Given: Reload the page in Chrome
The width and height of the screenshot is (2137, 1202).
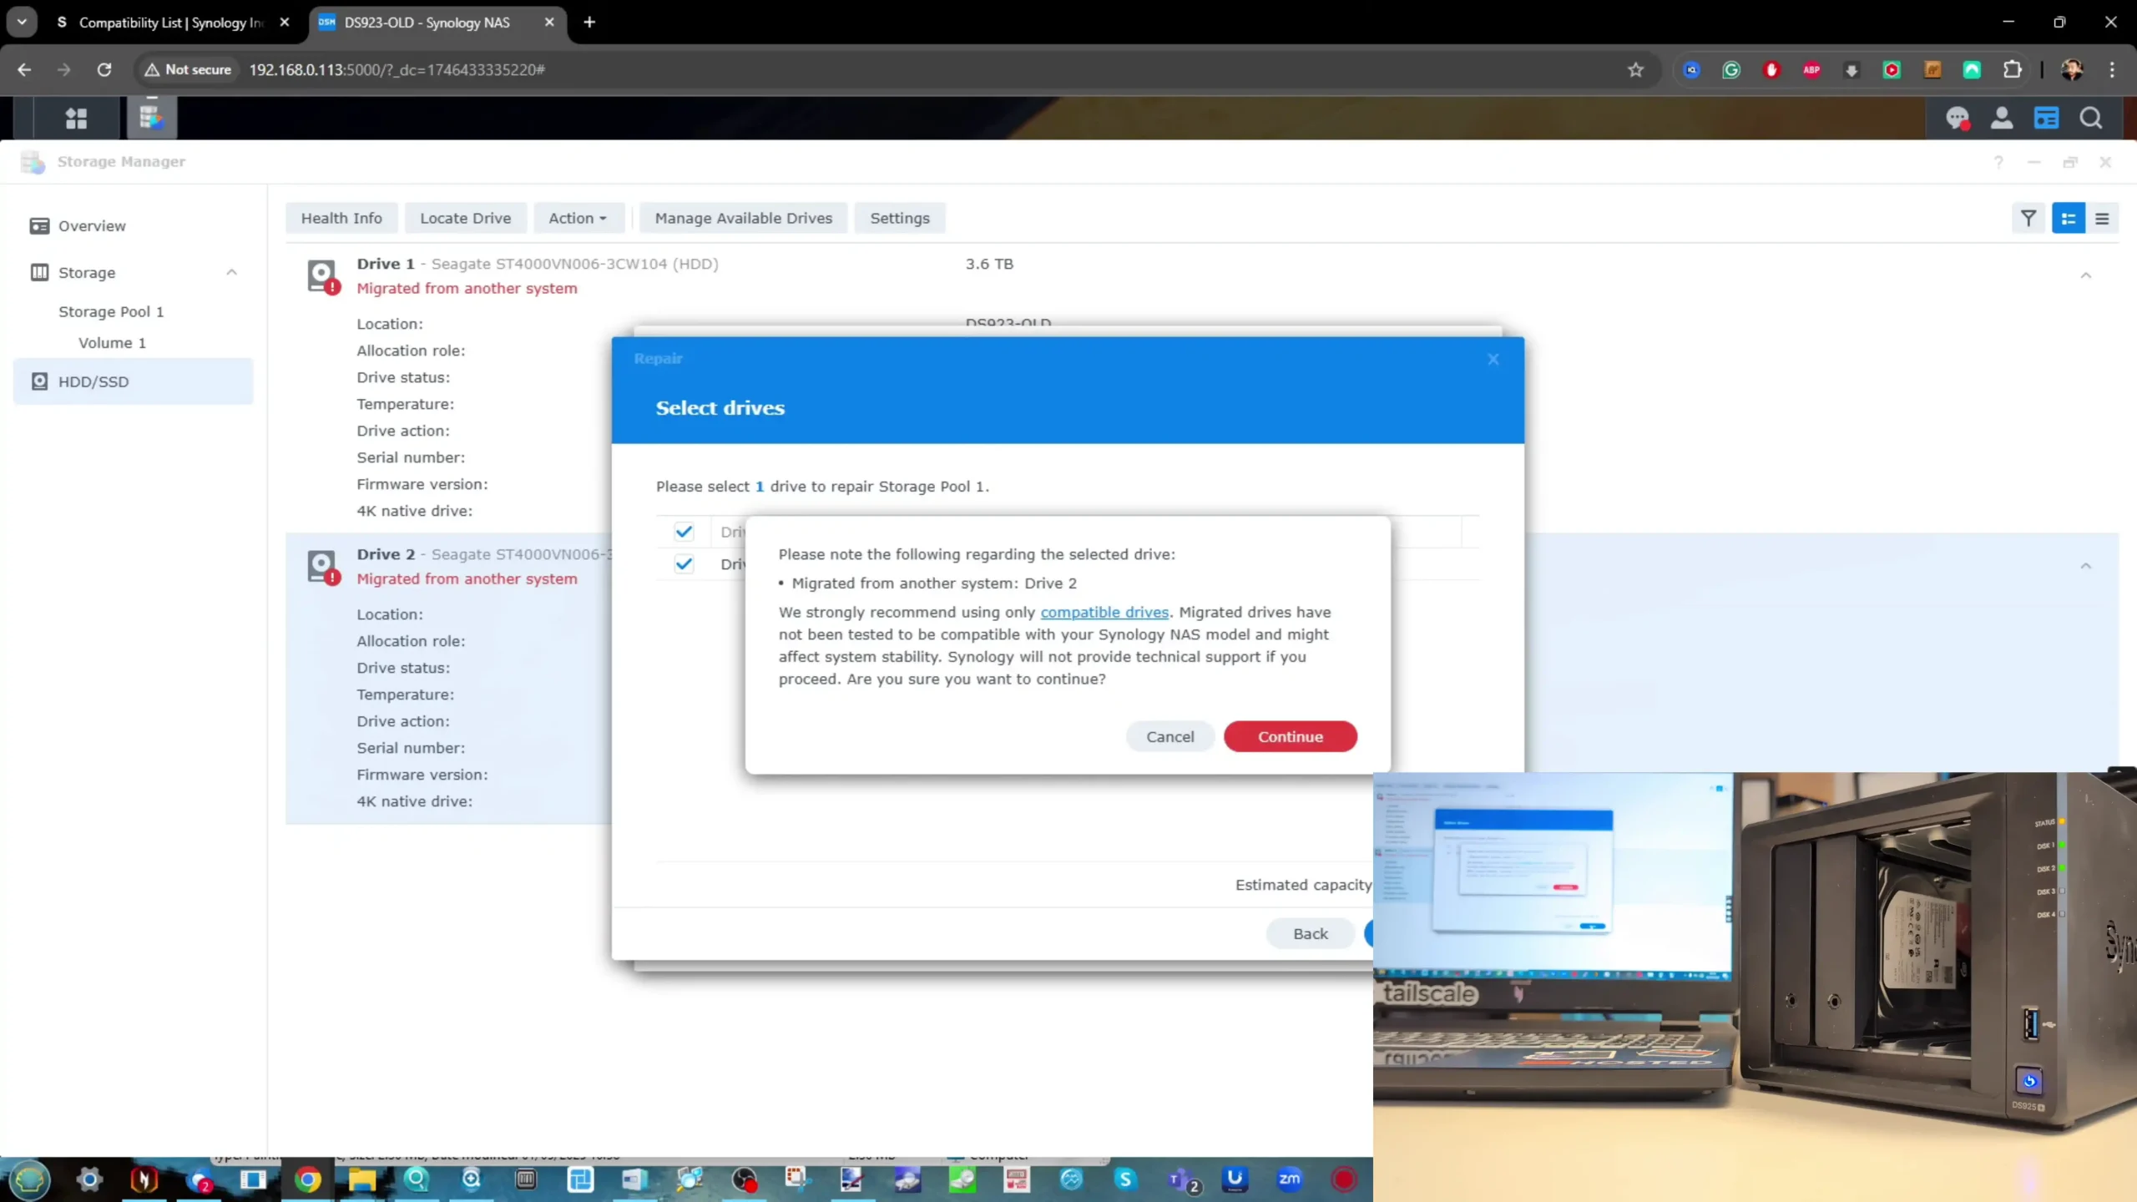Looking at the screenshot, I should (x=104, y=70).
